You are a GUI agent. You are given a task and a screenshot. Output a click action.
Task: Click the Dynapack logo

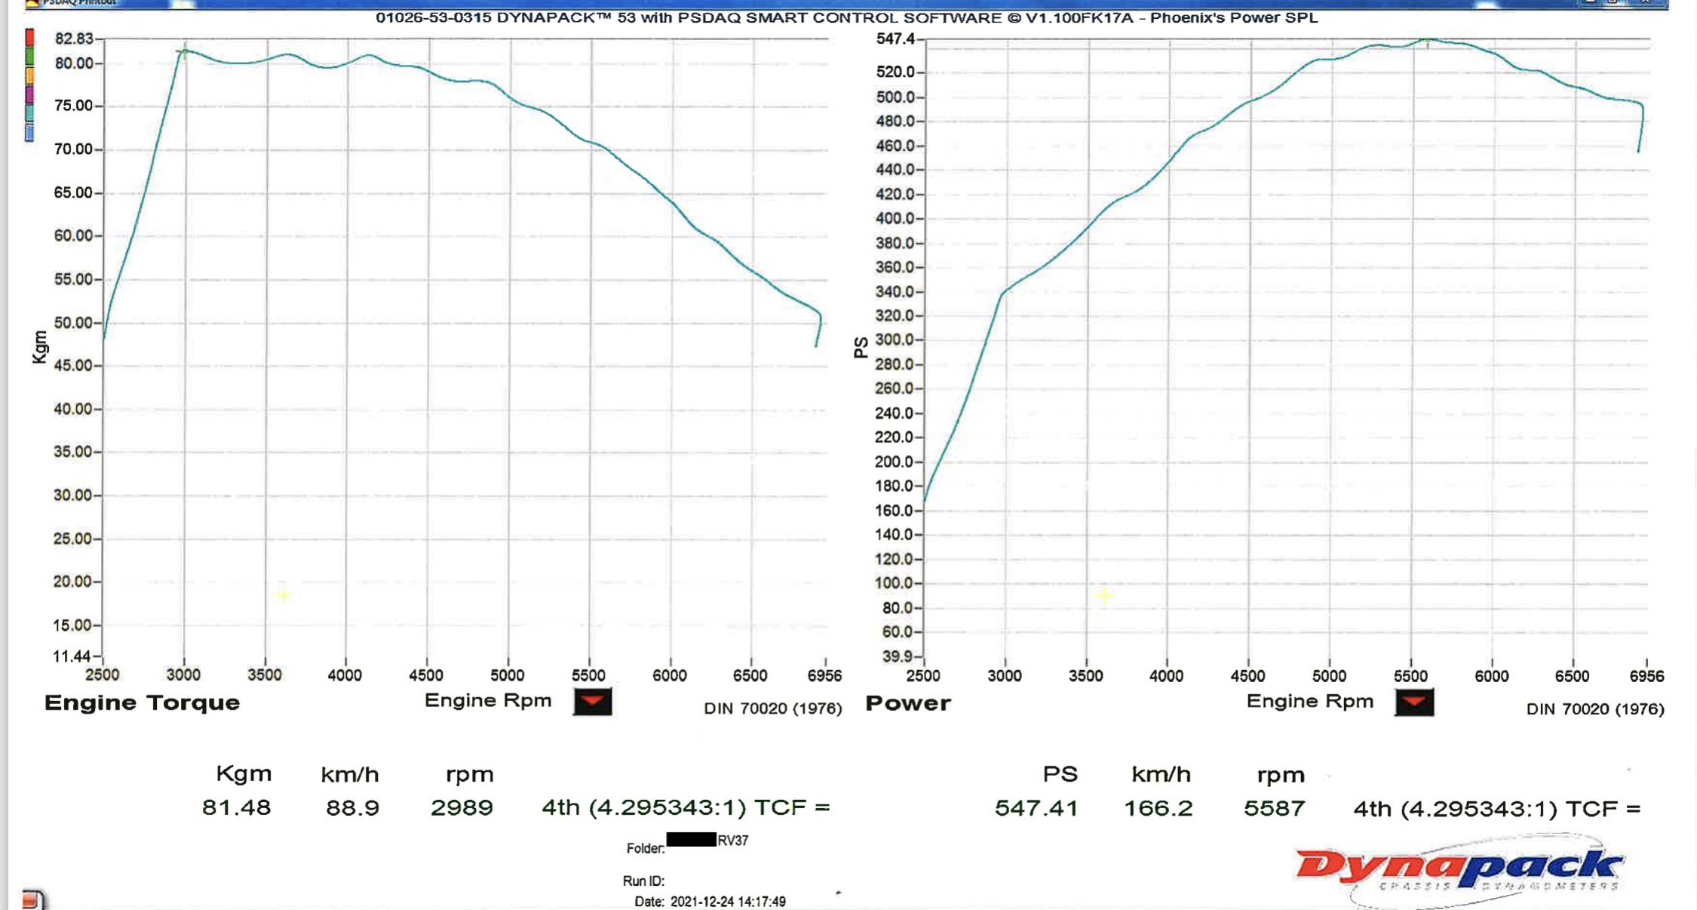point(1459,872)
